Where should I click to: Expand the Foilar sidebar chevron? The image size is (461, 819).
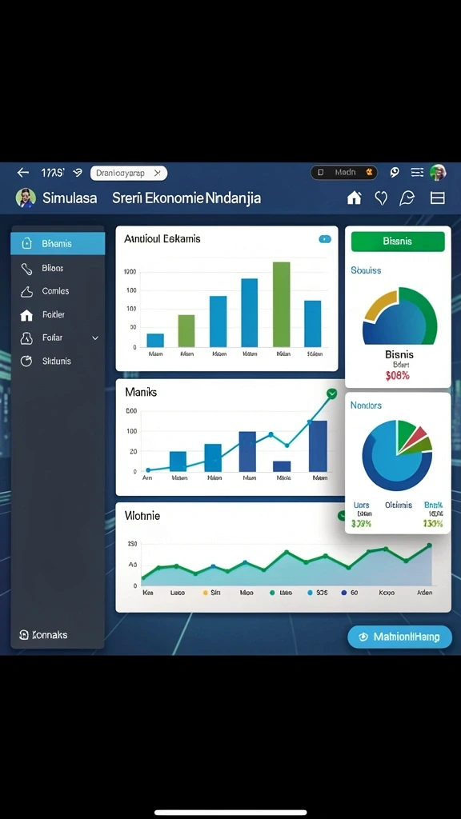tap(95, 338)
